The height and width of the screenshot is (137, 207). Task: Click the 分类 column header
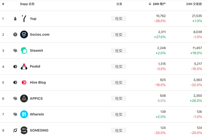119,4
